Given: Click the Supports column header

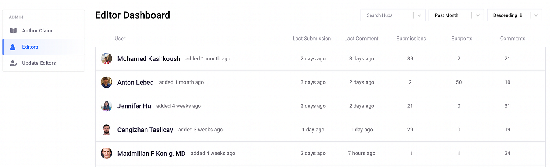Looking at the screenshot, I should click(462, 39).
